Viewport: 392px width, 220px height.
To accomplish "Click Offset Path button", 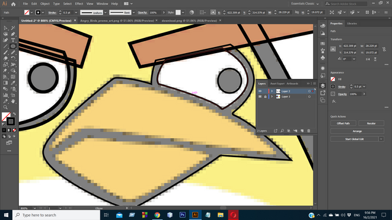I will [343, 123].
